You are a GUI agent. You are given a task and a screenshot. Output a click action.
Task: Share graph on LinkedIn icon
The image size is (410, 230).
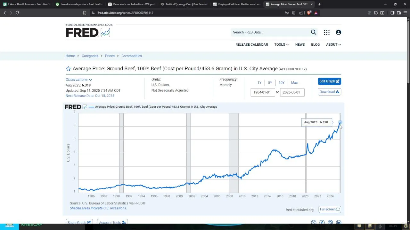(x=339, y=222)
